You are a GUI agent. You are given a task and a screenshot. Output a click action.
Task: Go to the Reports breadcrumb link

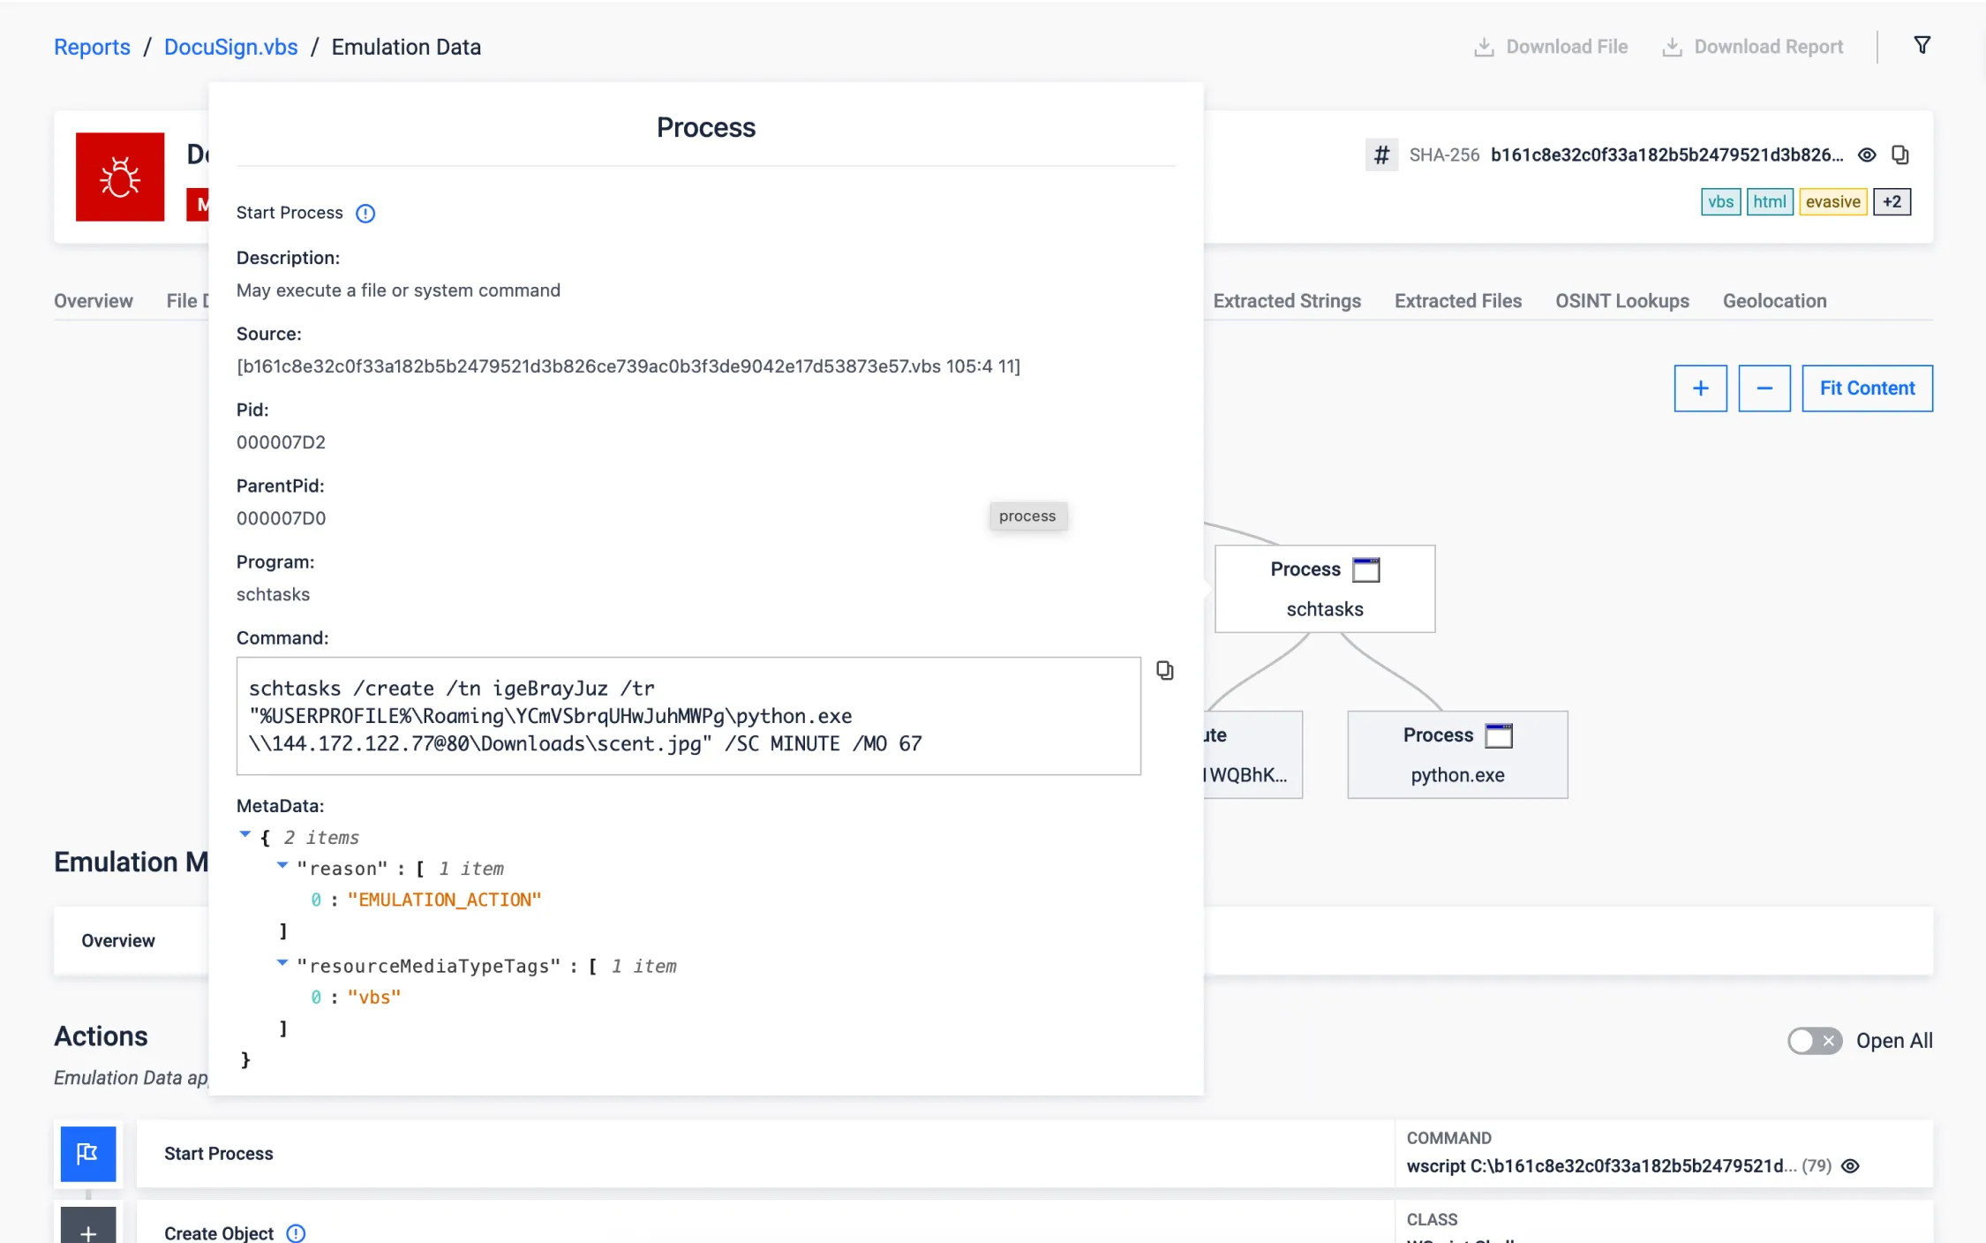point(92,47)
